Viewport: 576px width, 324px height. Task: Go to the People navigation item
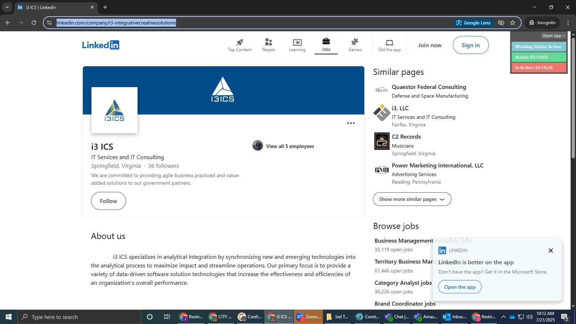click(268, 45)
